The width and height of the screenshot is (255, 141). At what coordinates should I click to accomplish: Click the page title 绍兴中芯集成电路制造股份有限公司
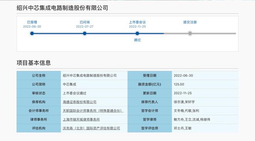pyautogui.click(x=62, y=8)
